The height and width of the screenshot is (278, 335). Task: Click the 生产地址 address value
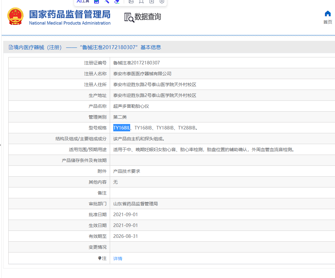(155, 95)
